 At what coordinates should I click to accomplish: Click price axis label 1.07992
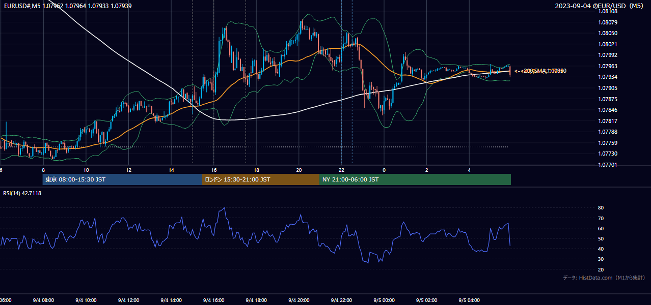[608, 55]
